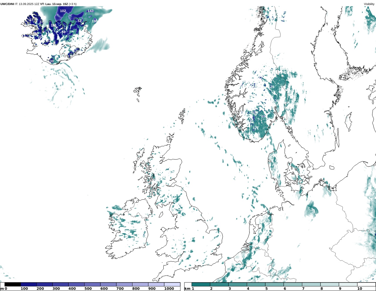Click the '(+3 h)' forecast offset text

[73, 4]
